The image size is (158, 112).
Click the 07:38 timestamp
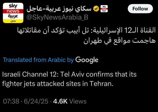click(11, 101)
